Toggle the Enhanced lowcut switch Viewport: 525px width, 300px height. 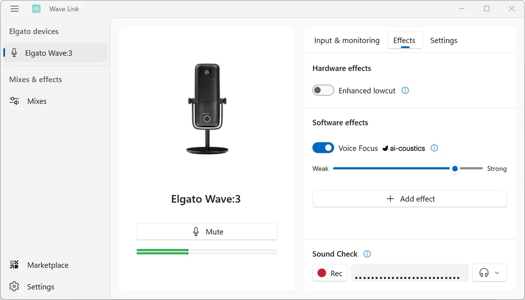323,90
